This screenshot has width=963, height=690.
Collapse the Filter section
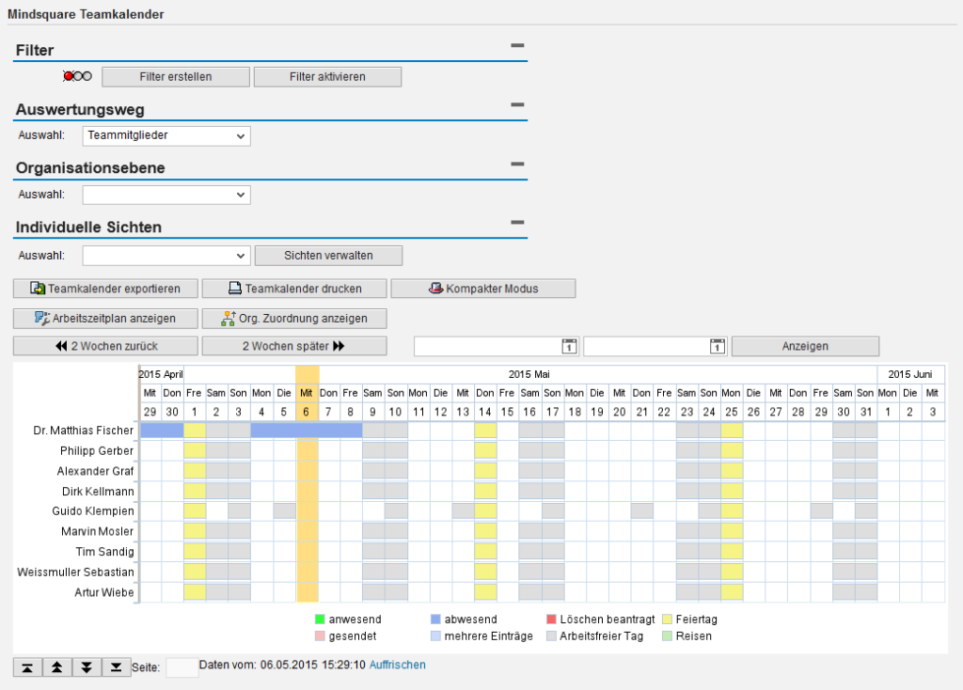pos(515,43)
